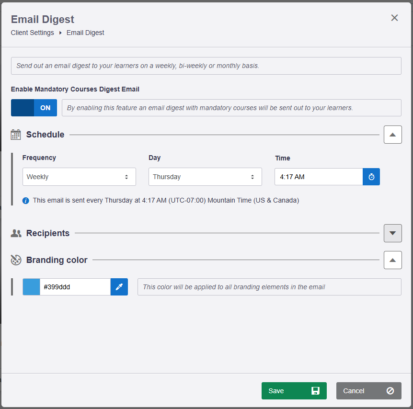Close the Email Digest dialog

coord(394,18)
